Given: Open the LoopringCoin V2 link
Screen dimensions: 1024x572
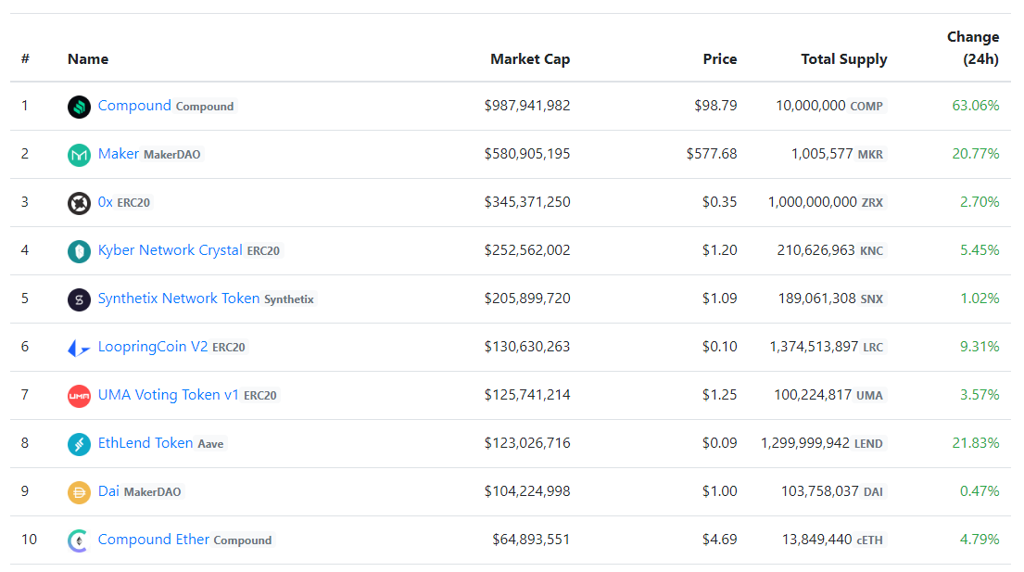Looking at the screenshot, I should point(153,347).
